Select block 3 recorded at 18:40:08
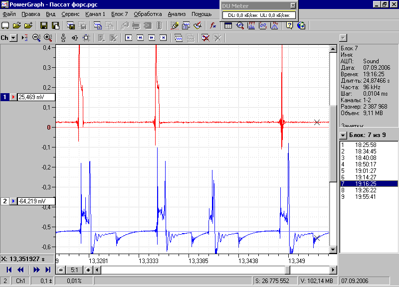399x287 pixels. pyautogui.click(x=369, y=158)
